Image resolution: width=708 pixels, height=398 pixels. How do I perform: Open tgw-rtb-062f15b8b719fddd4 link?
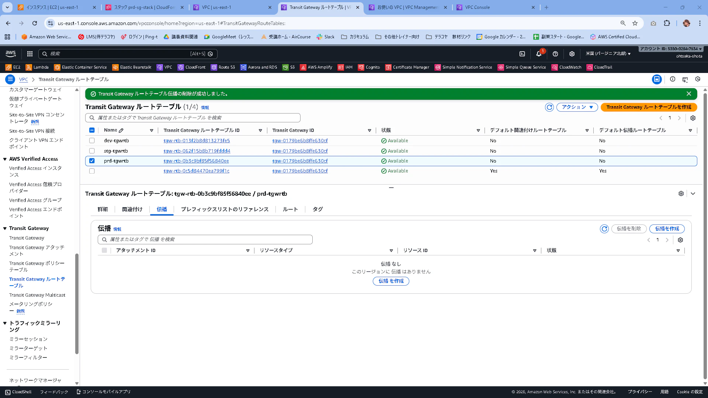197,151
